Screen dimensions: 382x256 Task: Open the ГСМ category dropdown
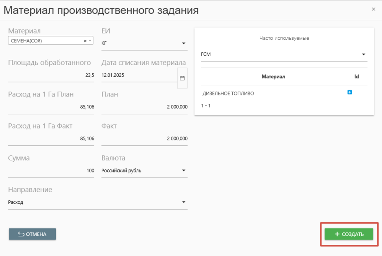[x=363, y=55]
